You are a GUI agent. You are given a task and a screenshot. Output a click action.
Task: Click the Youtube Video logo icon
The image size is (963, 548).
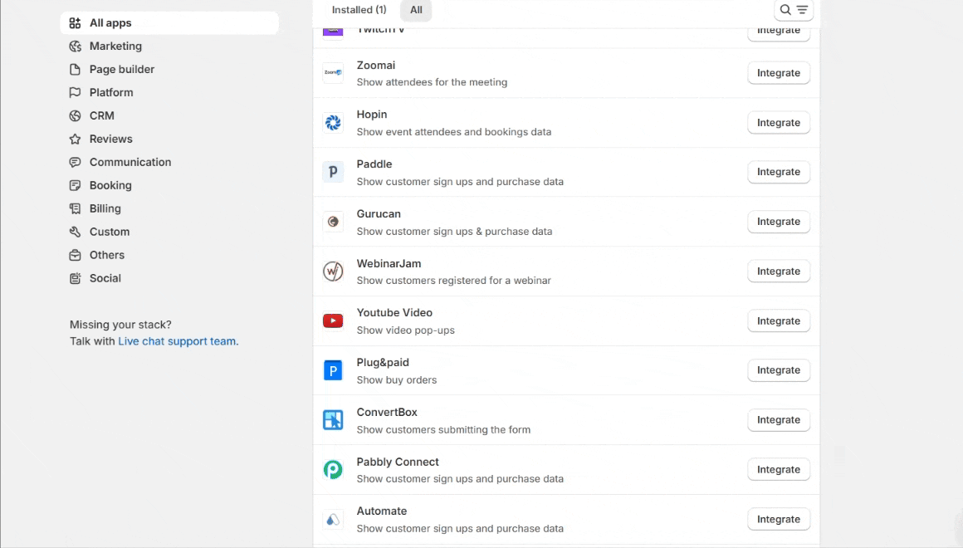pyautogui.click(x=333, y=320)
